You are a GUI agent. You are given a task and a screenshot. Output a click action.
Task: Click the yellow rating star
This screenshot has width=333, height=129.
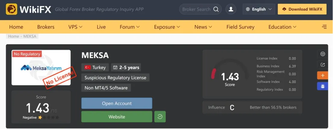coord(40,117)
